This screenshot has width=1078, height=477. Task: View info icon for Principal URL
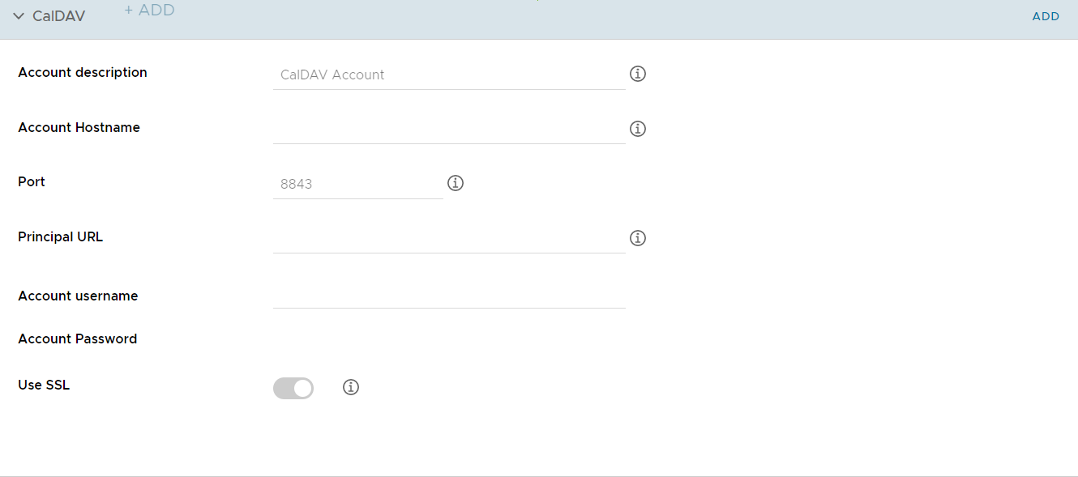[638, 238]
